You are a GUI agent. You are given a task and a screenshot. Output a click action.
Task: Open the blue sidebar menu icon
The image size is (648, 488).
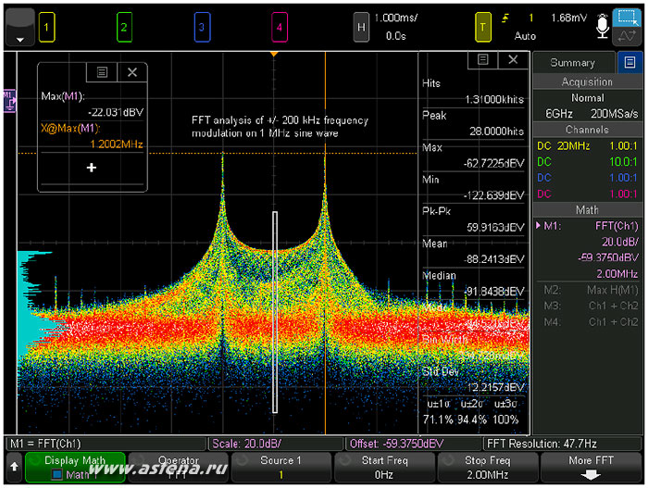tap(629, 62)
